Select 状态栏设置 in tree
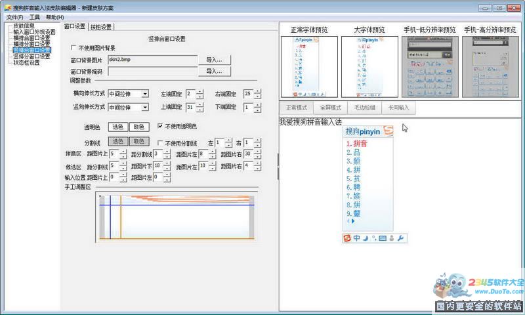The width and height of the screenshot is (525, 315). tap(26, 62)
